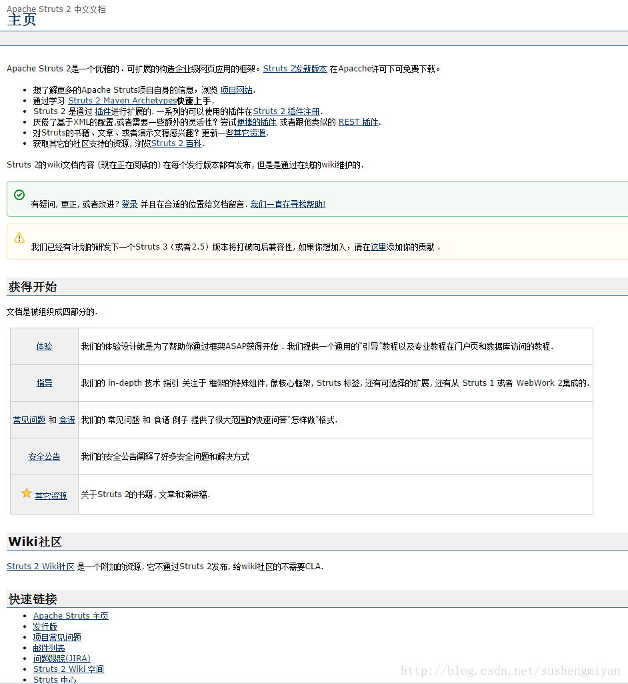Click the 食谱 table link

point(67,420)
